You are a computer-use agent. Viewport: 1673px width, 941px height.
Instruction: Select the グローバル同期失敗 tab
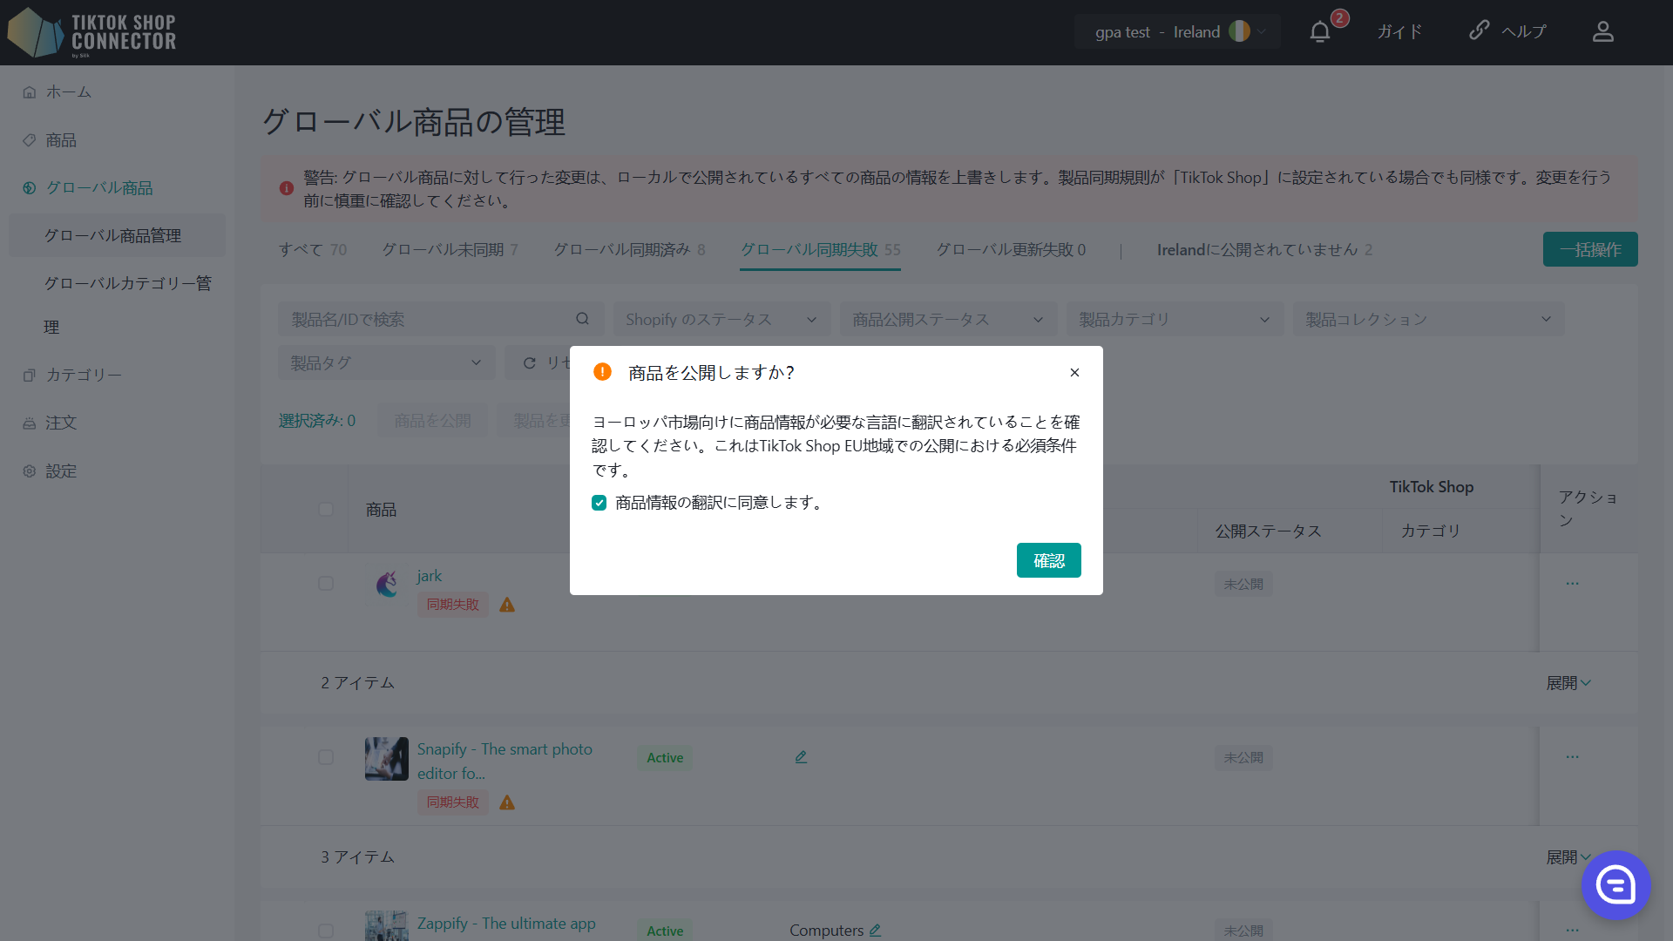point(820,250)
